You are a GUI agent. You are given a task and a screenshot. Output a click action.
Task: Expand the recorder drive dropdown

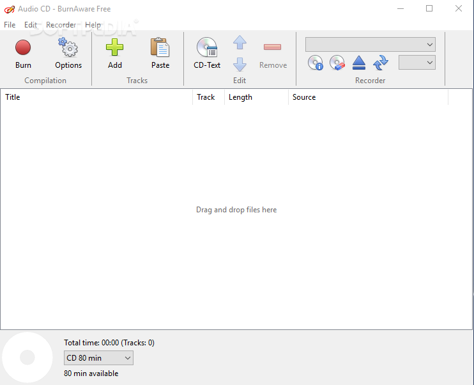pyautogui.click(x=371, y=45)
